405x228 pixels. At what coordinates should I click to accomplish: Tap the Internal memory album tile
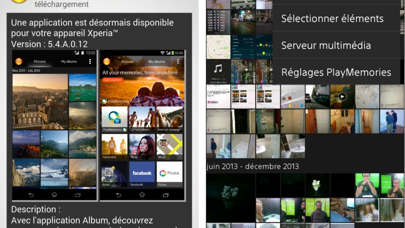point(169,119)
